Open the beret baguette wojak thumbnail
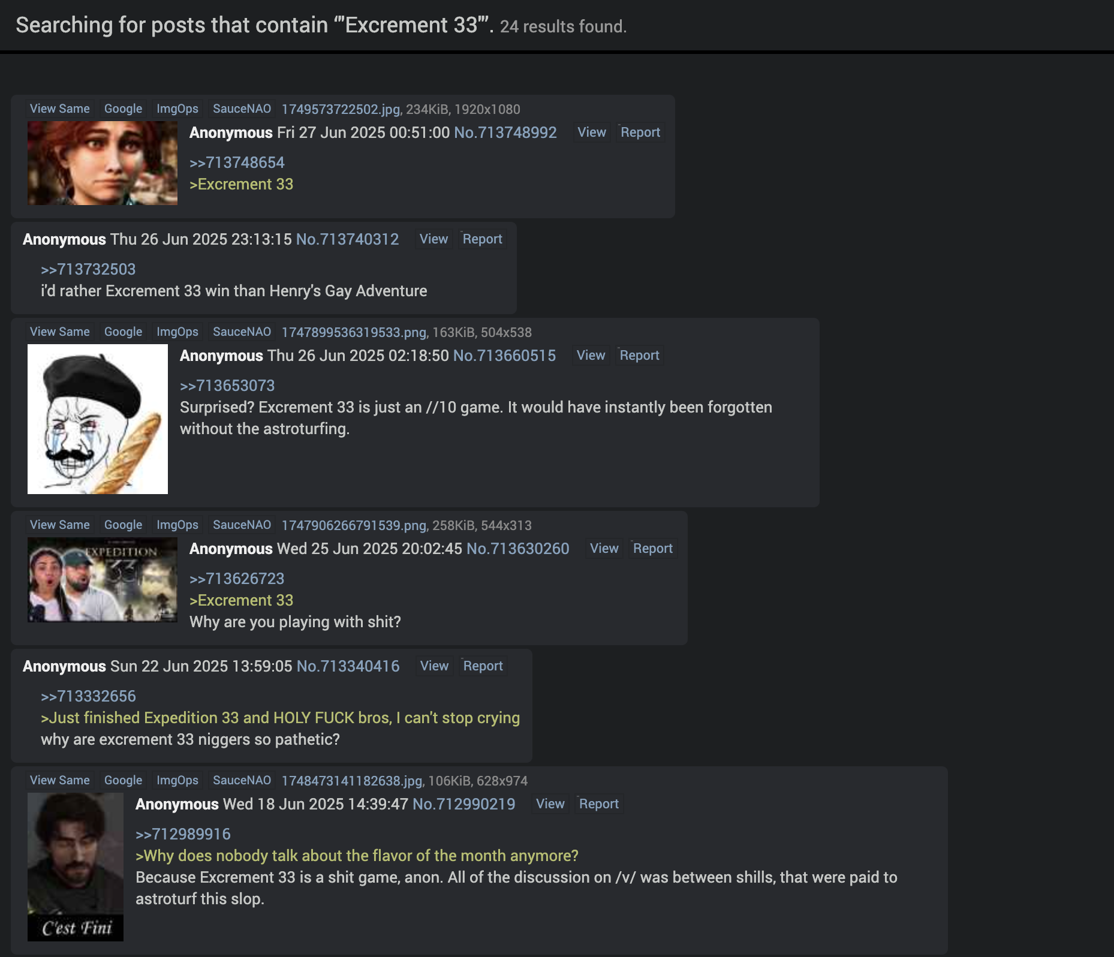Viewport: 1114px width, 957px height. 98,419
